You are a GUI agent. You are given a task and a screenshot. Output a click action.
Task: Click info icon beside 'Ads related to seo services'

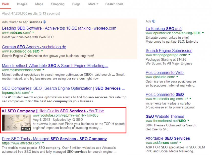(44, 22)
